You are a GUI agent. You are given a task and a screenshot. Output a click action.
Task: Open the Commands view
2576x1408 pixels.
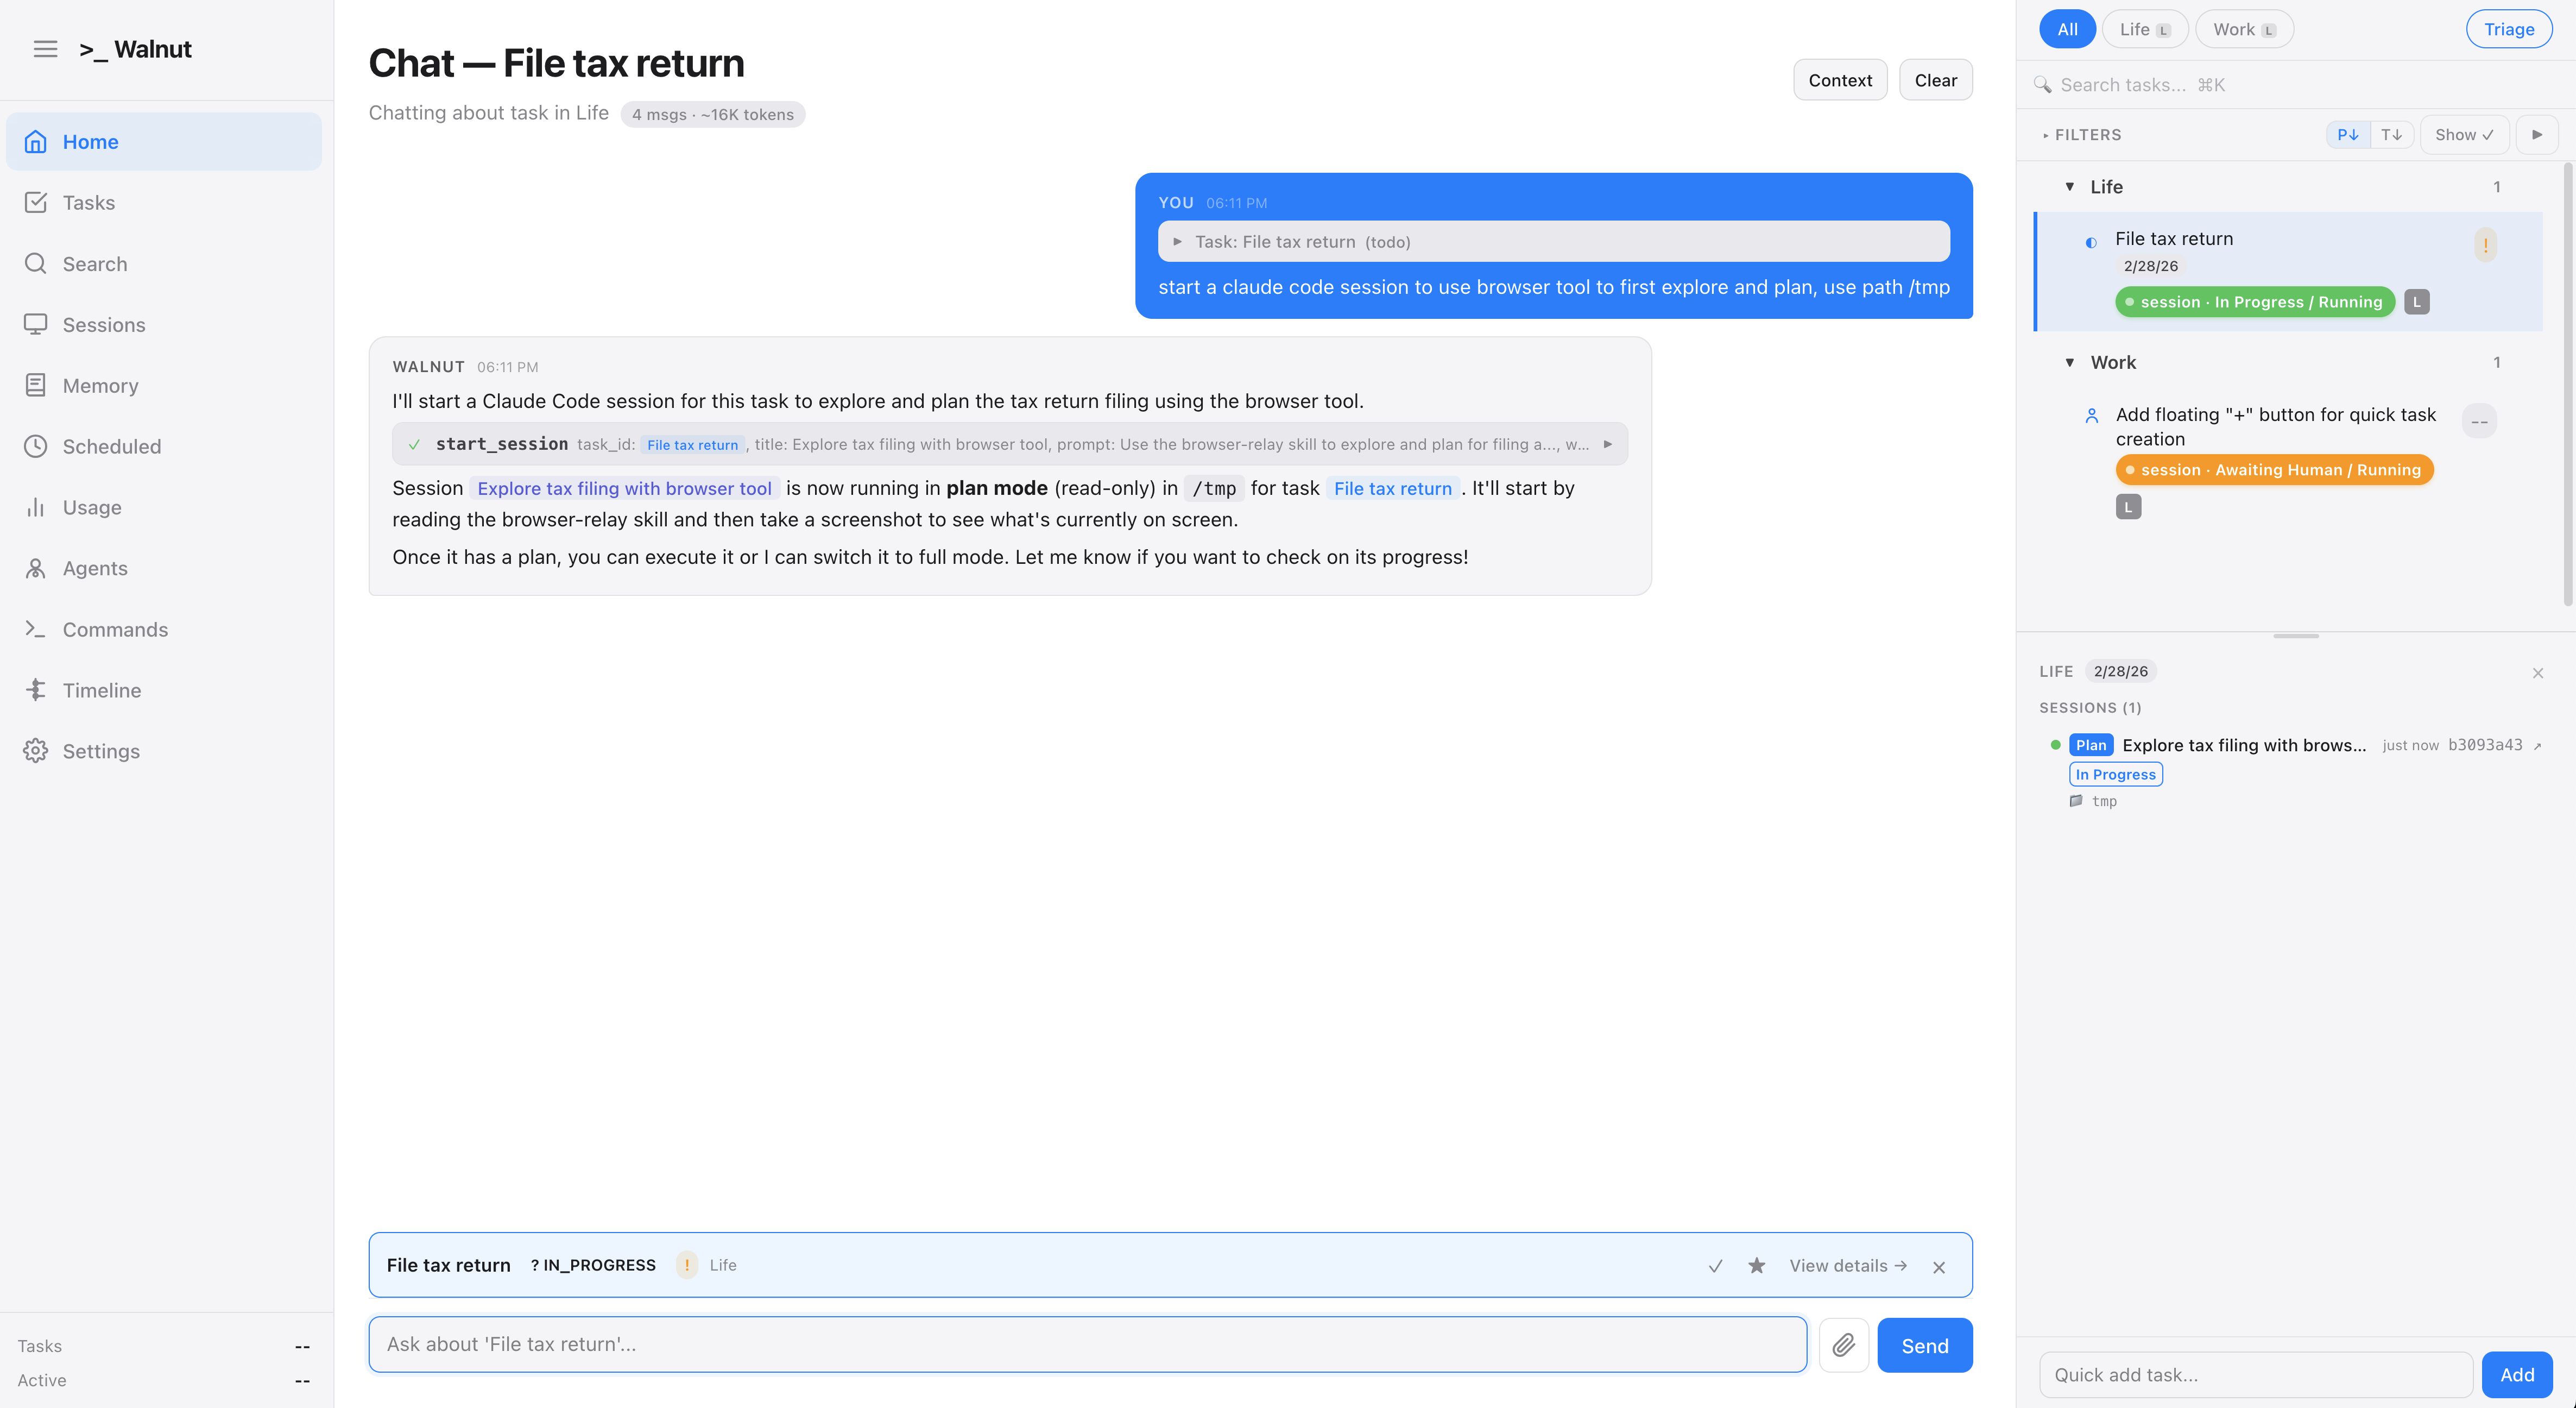[115, 628]
